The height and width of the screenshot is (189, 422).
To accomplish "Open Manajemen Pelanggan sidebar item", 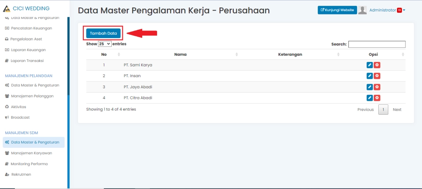I will tap(29, 96).
